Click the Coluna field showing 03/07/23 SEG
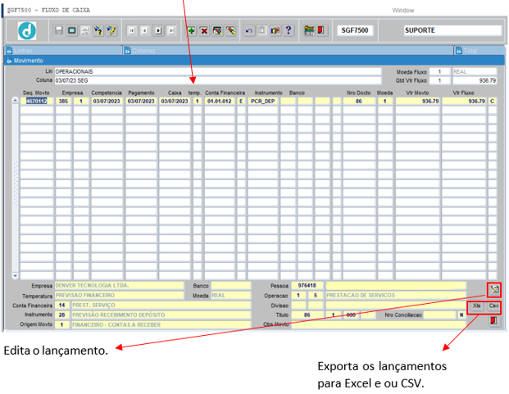 click(x=218, y=80)
